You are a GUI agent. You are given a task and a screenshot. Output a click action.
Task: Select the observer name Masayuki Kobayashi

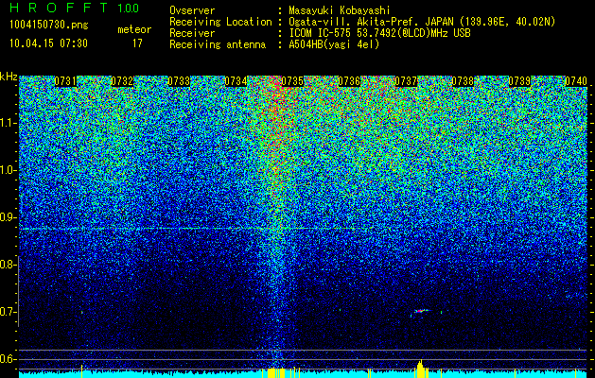pyautogui.click(x=340, y=10)
